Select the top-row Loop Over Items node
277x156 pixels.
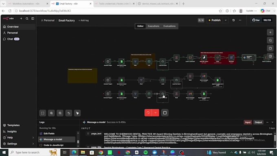click(163, 62)
